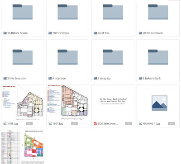Click the version badge on 1804.jpg

[74, 123]
